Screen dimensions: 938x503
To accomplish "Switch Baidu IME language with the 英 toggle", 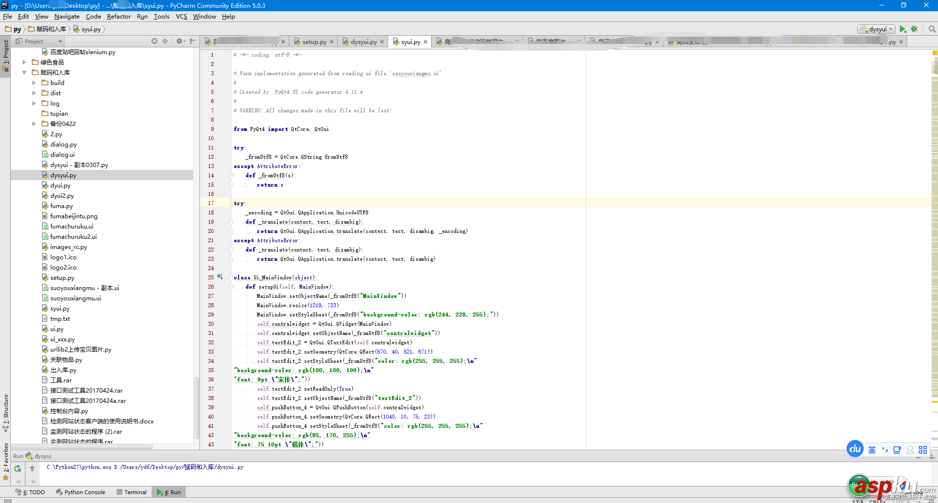I will 872,449.
